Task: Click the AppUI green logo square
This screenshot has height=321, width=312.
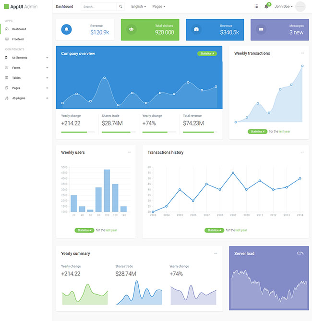Action: pyautogui.click(x=6, y=7)
